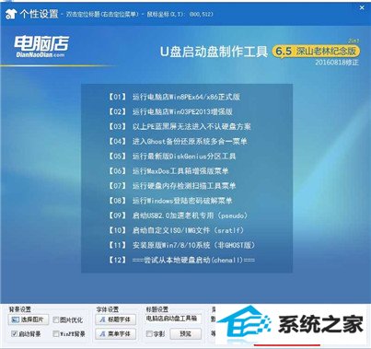The image size is (371, 349).
Task: Click the 电脑店 DianNaoDian logo
Action: pyautogui.click(x=41, y=46)
